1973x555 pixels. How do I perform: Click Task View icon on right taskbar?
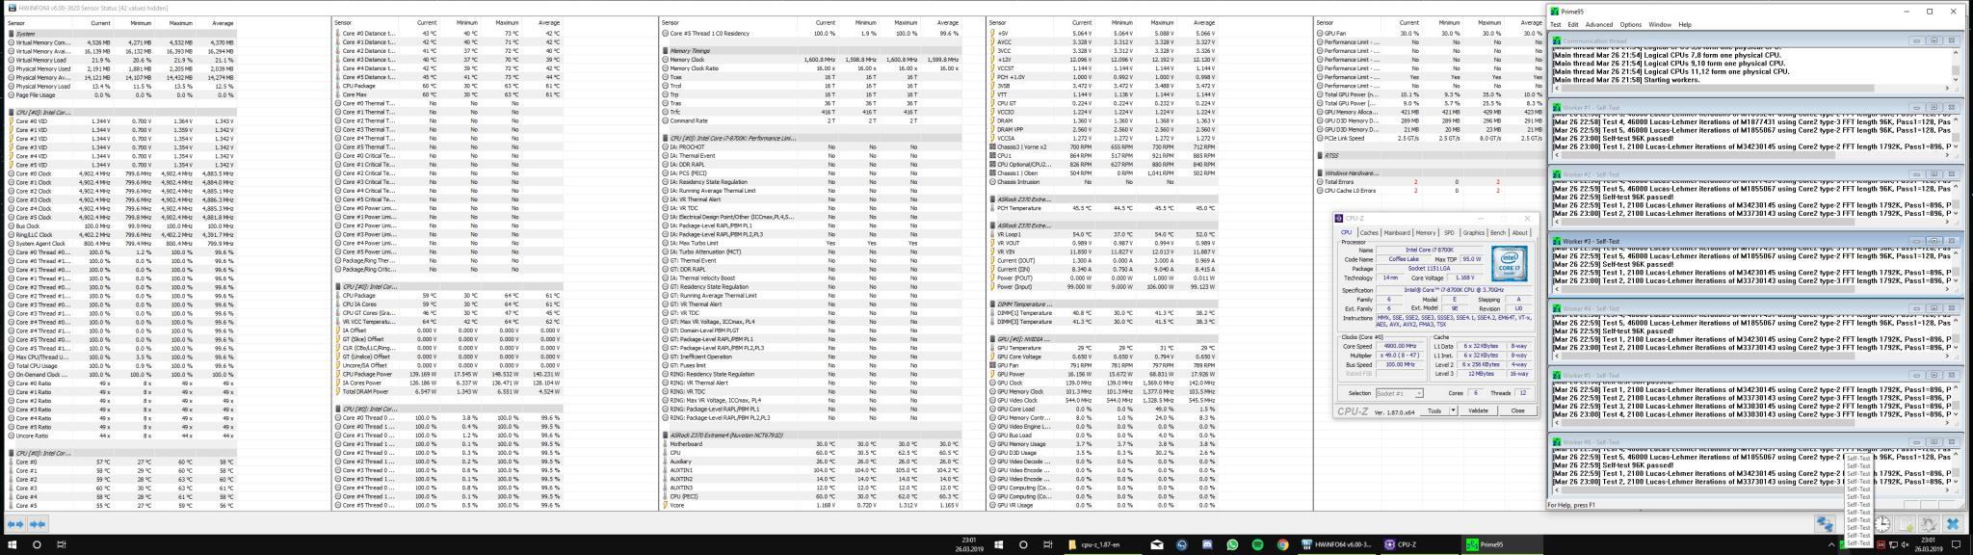(x=1048, y=544)
